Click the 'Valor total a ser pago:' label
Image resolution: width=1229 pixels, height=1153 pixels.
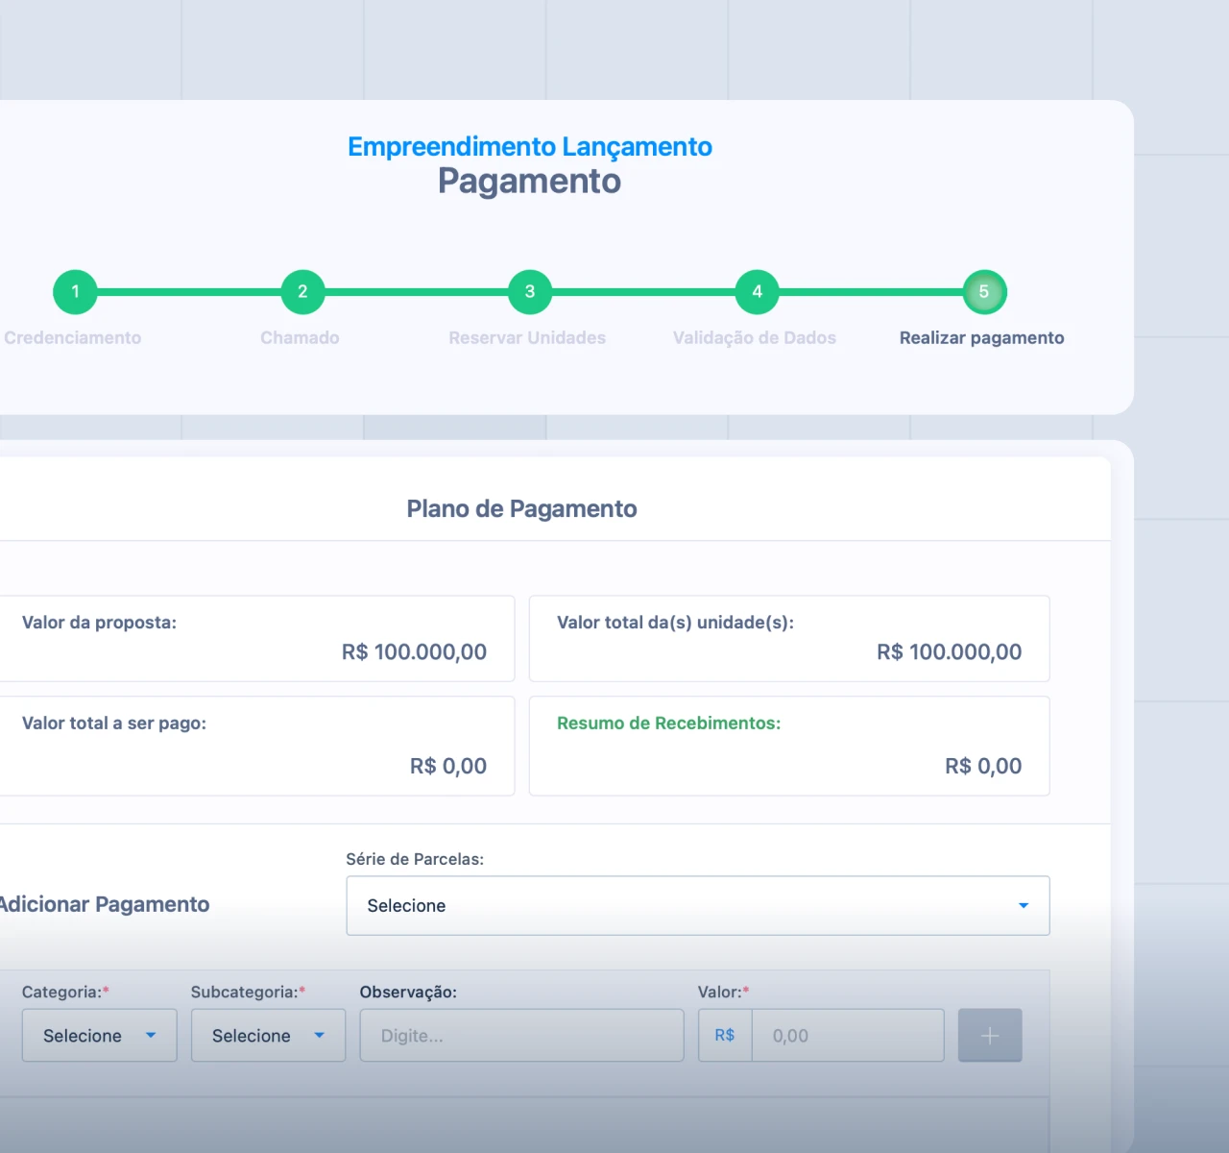pyautogui.click(x=114, y=723)
